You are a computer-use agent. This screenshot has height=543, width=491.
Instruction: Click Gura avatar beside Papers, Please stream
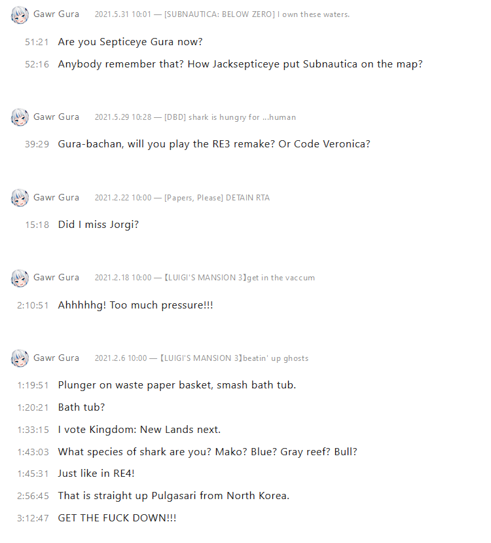(x=20, y=198)
